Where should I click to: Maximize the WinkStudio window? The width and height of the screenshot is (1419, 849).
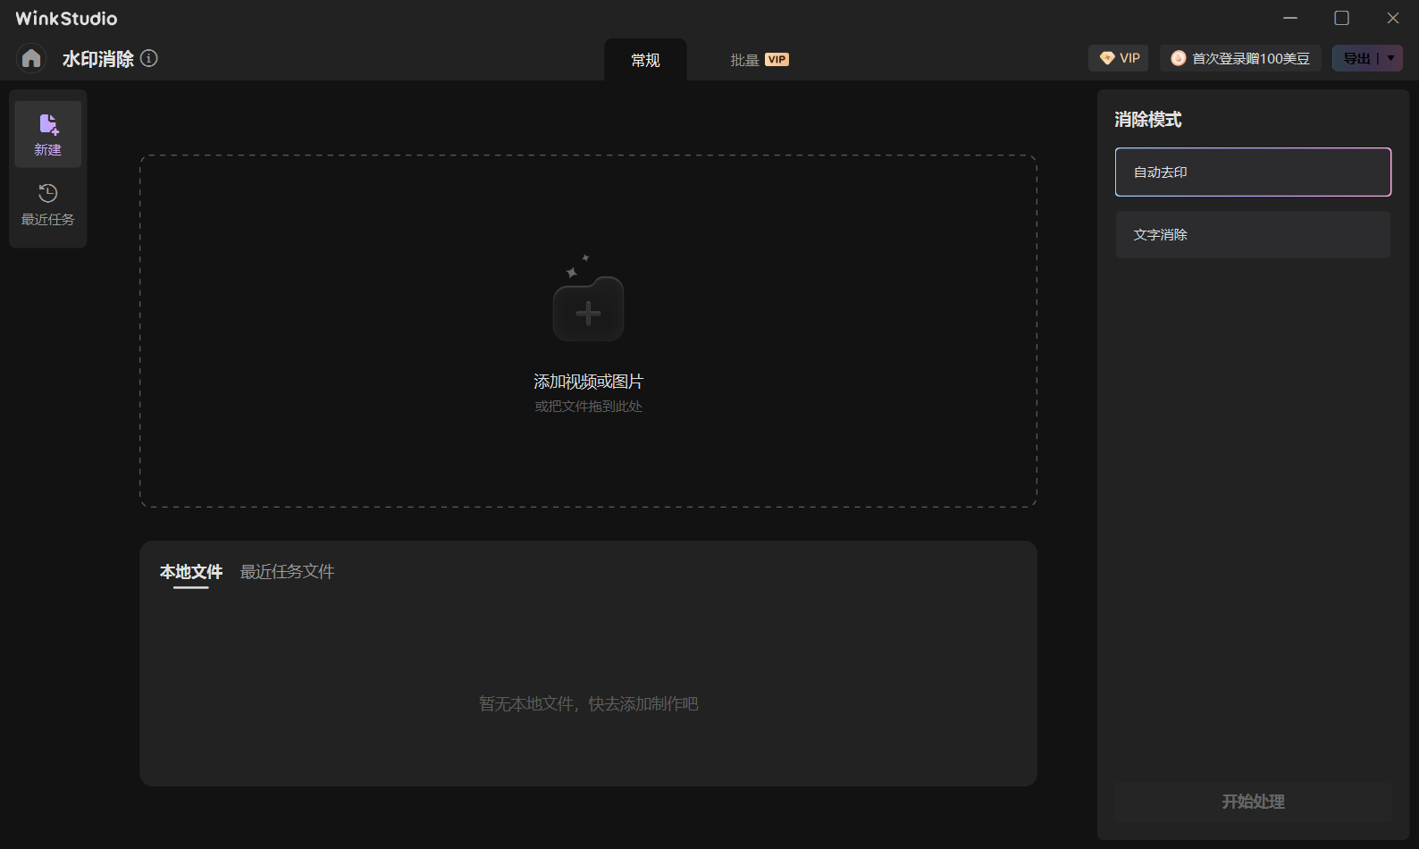tap(1341, 18)
